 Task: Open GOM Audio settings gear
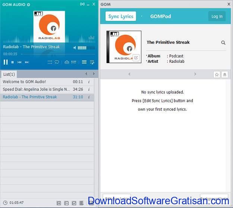pyautogui.click(x=29, y=4)
